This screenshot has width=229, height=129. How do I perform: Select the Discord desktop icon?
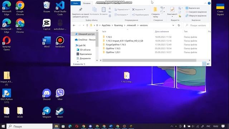coord(47,95)
